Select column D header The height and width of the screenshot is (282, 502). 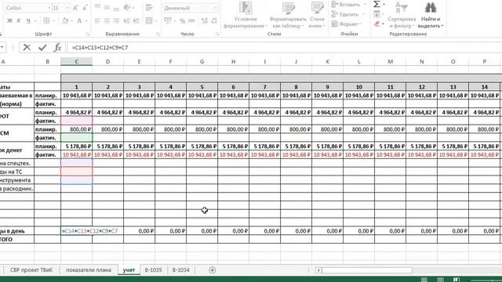108,61
